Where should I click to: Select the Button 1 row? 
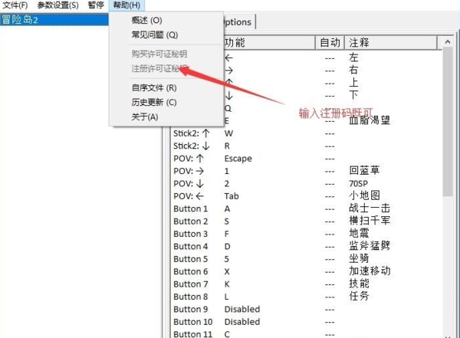[x=307, y=208]
